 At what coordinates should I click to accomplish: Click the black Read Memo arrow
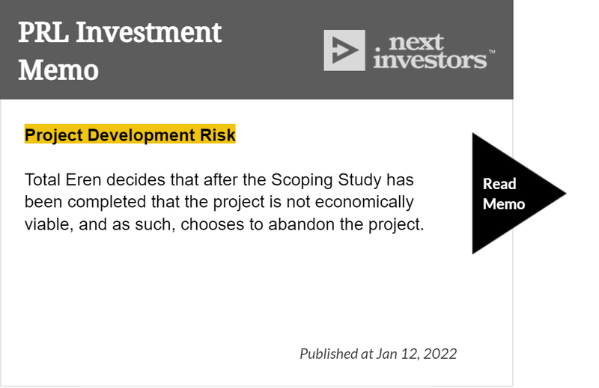pos(512,194)
